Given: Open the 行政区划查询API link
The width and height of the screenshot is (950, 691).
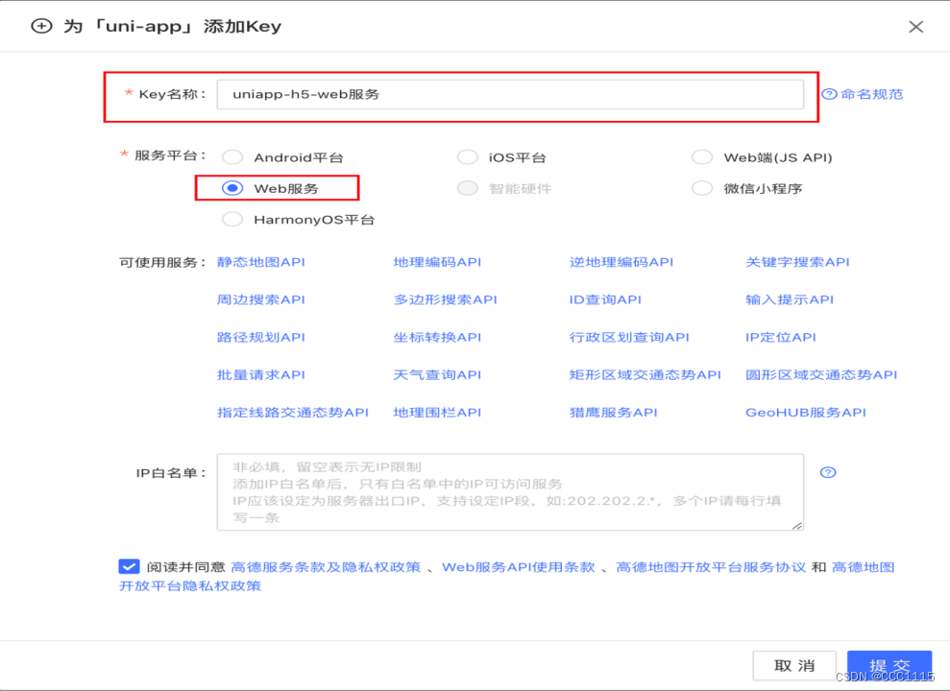Looking at the screenshot, I should tap(629, 337).
